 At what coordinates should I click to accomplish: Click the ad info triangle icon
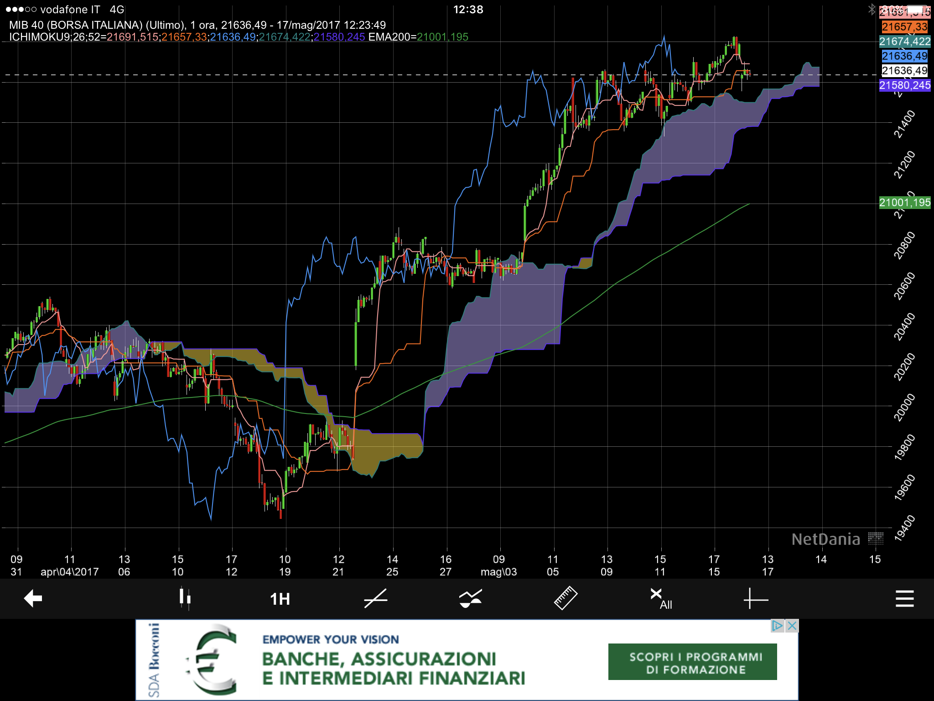(777, 626)
